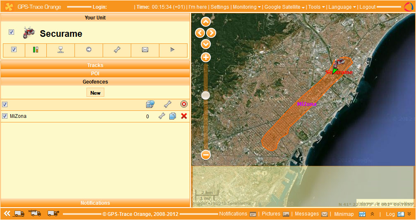Click the geofence group add icon in header

[x=150, y=104]
